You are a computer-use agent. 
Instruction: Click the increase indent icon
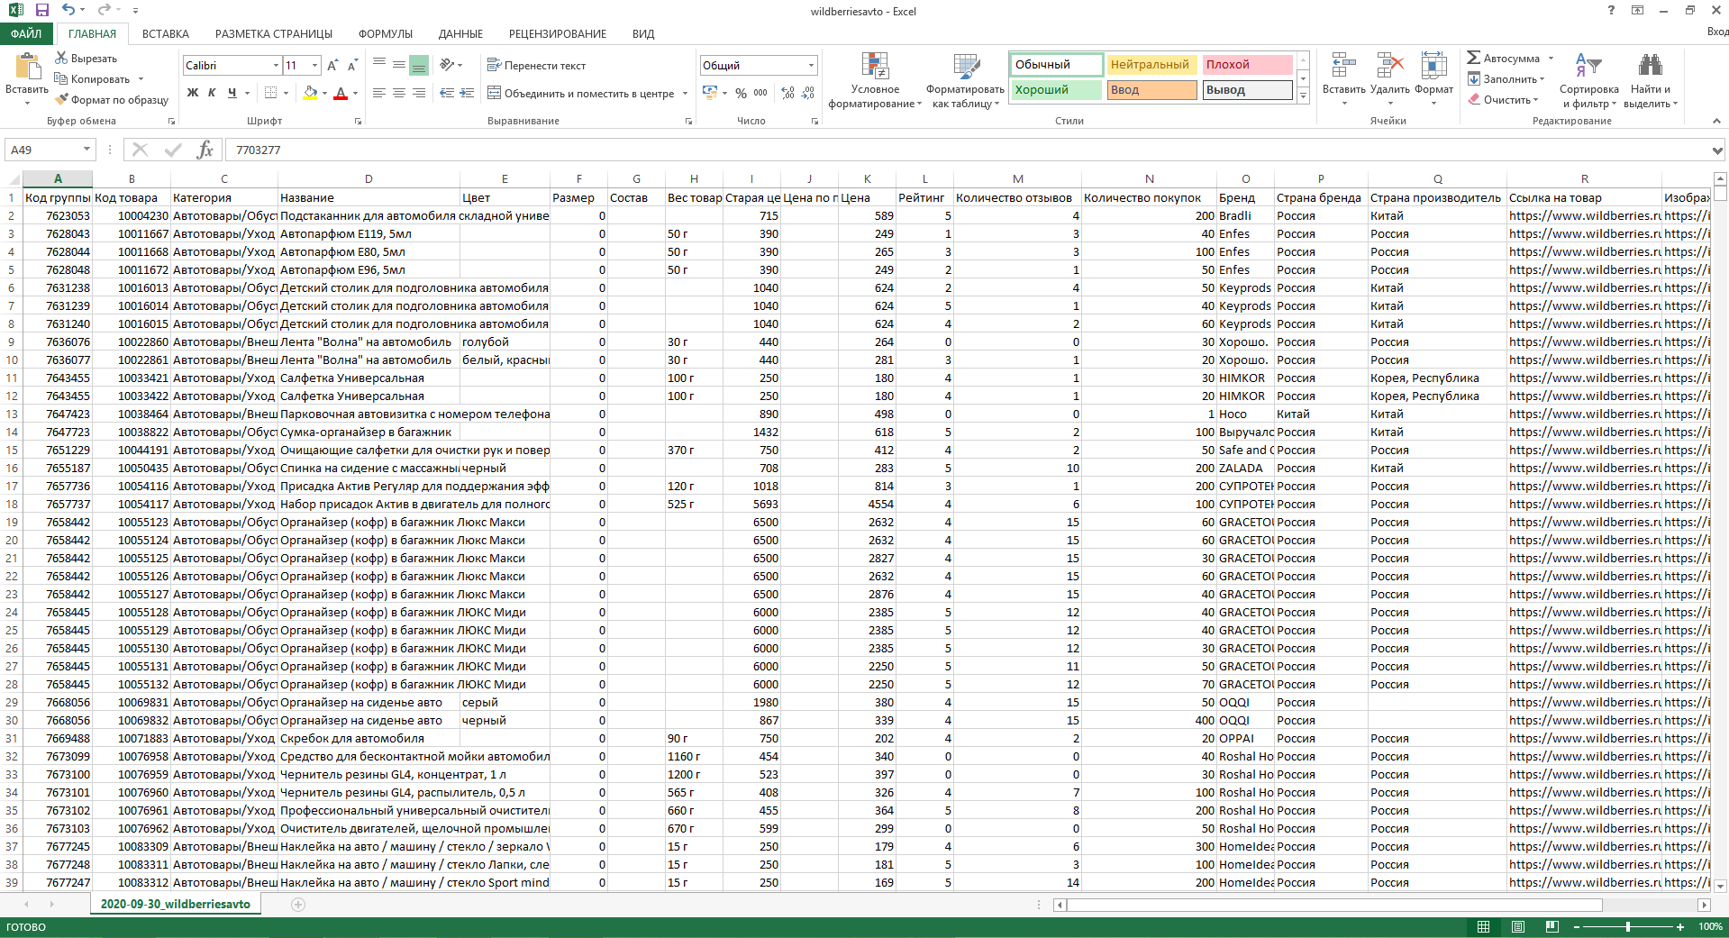coord(467,93)
